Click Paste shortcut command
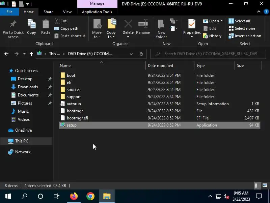 pyautogui.click(x=70, y=36)
